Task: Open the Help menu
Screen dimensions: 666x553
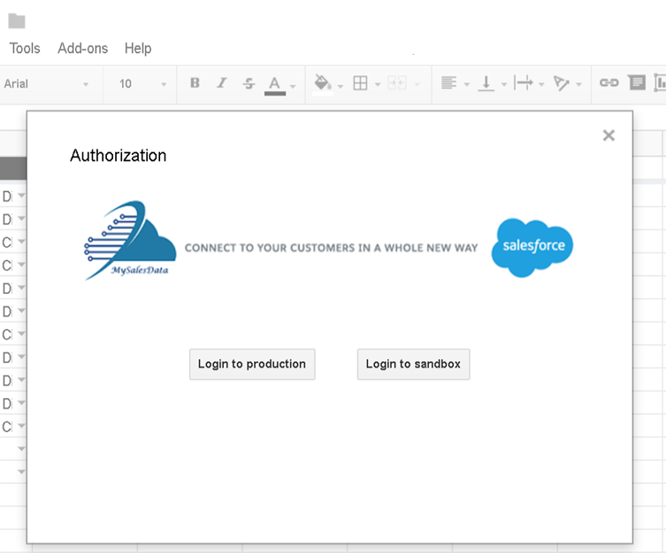Action: (x=138, y=49)
